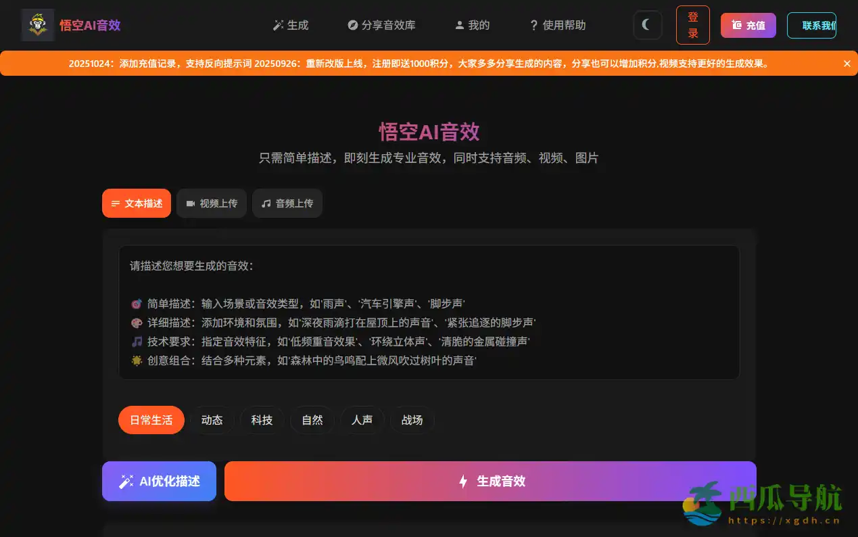Image resolution: width=858 pixels, height=537 pixels.
Task: Click the 充值 recharge button
Action: click(748, 25)
